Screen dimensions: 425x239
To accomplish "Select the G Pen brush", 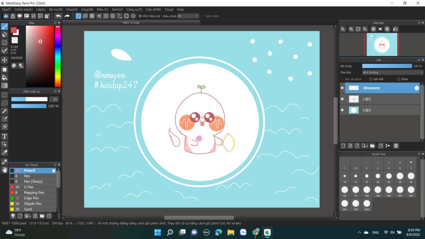I will click(33, 187).
